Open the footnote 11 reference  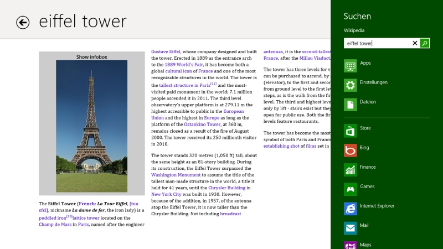[x=214, y=84]
